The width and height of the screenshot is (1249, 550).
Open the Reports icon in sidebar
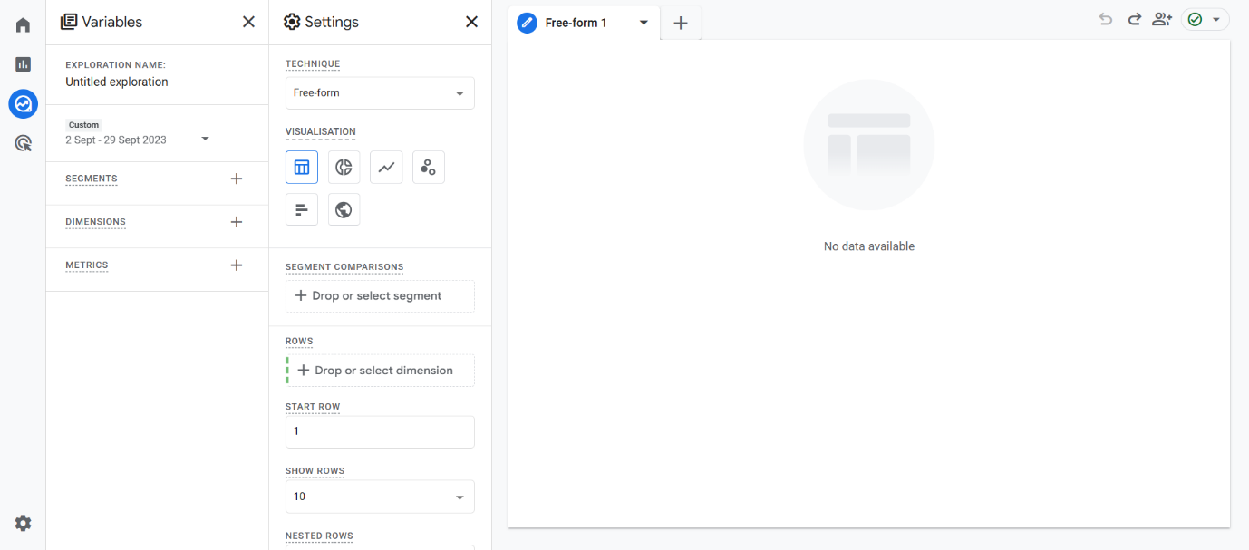(23, 64)
